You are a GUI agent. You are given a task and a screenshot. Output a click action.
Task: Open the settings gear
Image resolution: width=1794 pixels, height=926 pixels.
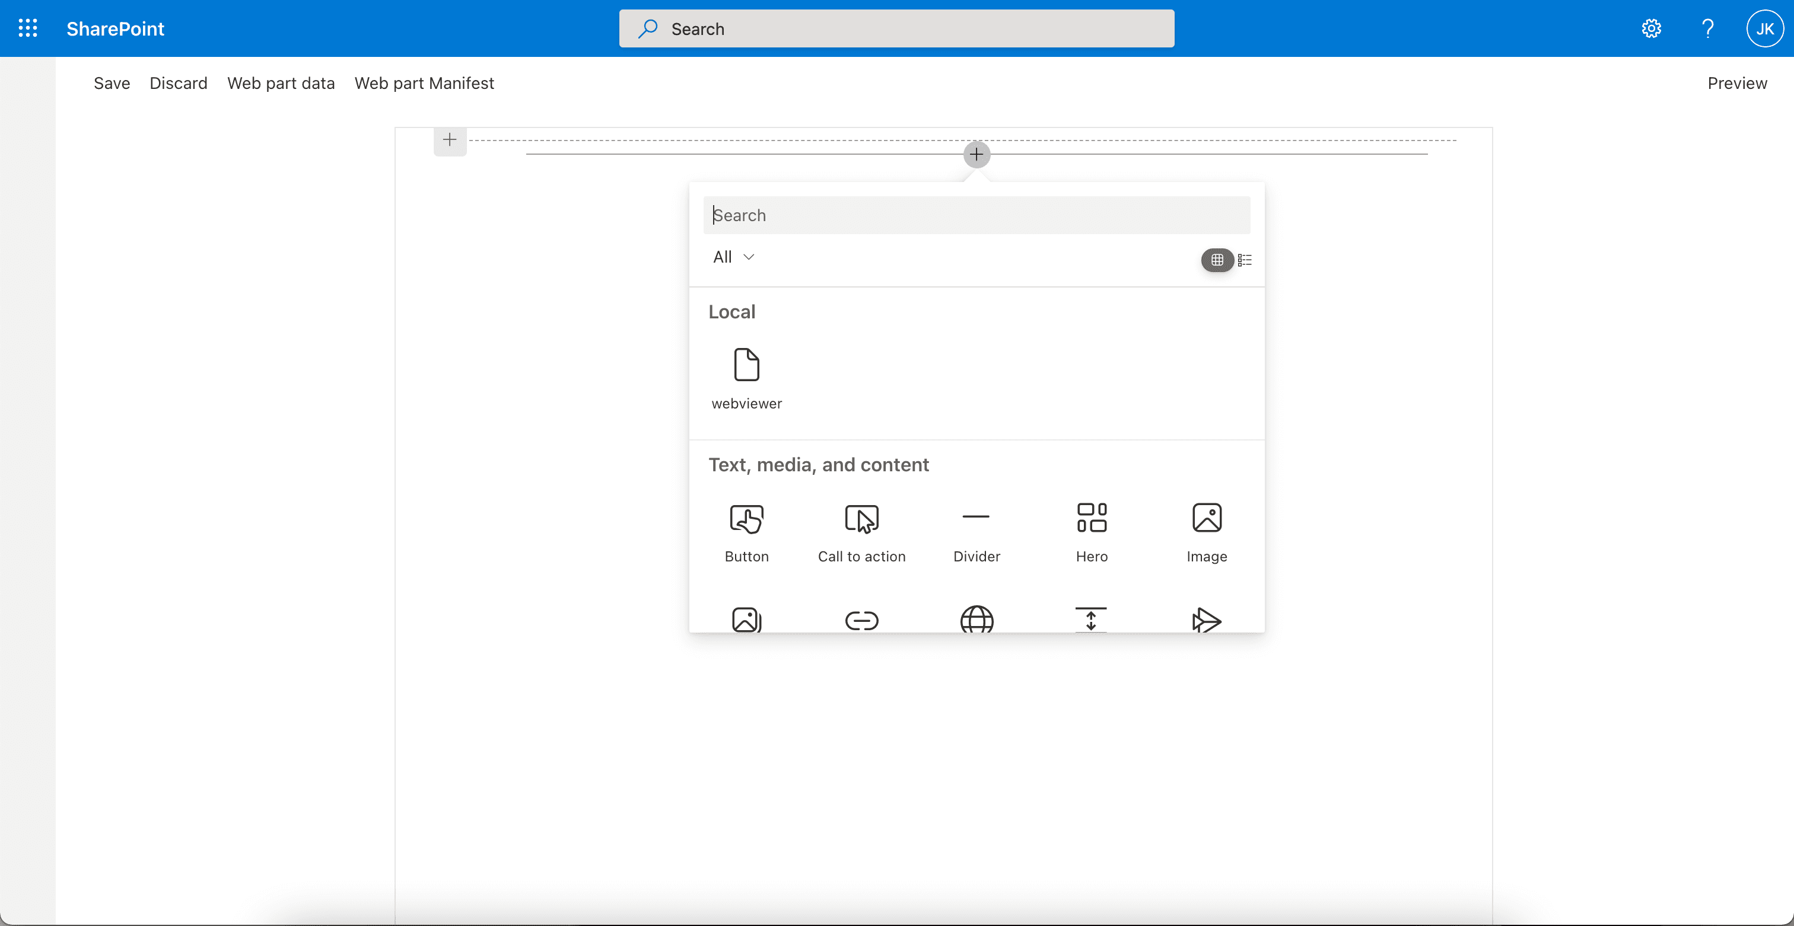click(1651, 28)
